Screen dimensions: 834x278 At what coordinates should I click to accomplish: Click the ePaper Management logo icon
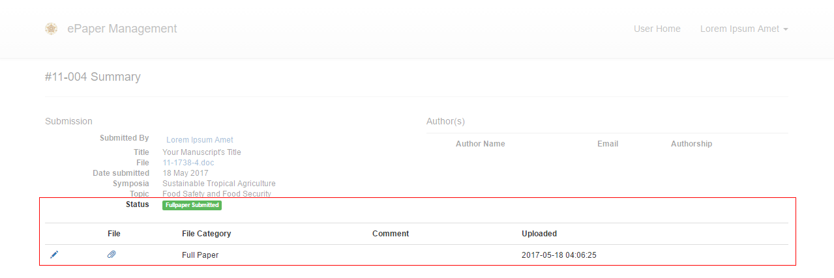pos(51,29)
